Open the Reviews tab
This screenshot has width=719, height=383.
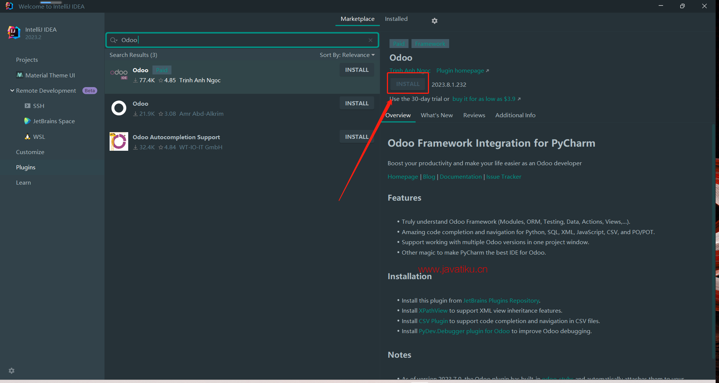pos(474,115)
